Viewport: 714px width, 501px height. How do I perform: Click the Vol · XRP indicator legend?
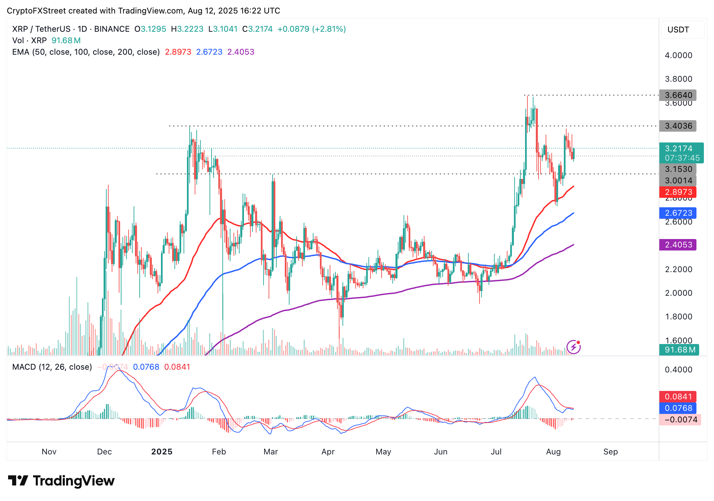(x=29, y=41)
